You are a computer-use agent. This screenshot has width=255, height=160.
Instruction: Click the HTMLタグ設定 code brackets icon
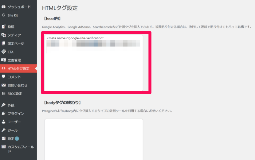pos(3,68)
